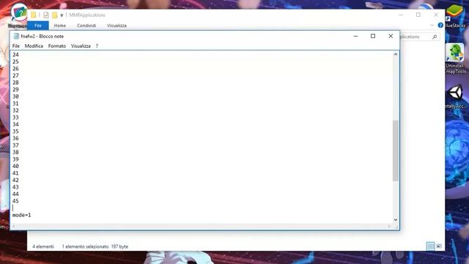
Task: Click on line 36 in the text
Action: pos(15,139)
